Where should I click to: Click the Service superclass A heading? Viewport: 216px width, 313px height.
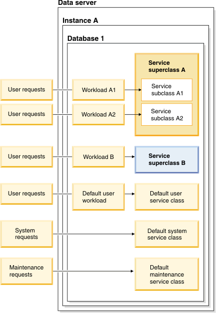[167, 66]
